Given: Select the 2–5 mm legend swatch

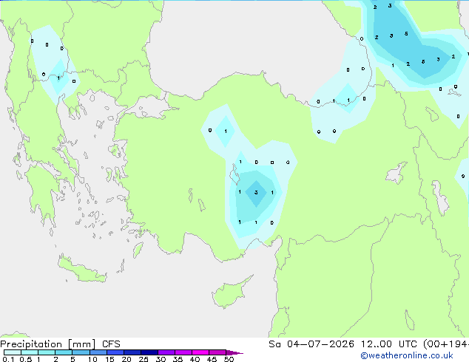Looking at the screenshot, I should (x=64, y=352).
